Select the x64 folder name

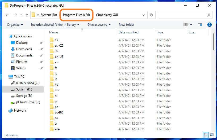(x=57, y=129)
